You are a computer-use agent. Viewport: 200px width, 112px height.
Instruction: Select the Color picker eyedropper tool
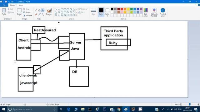tap(39, 15)
